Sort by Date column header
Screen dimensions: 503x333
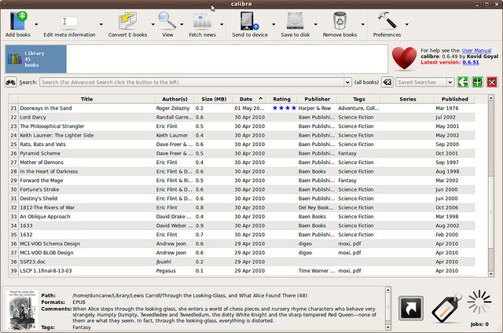pos(250,99)
